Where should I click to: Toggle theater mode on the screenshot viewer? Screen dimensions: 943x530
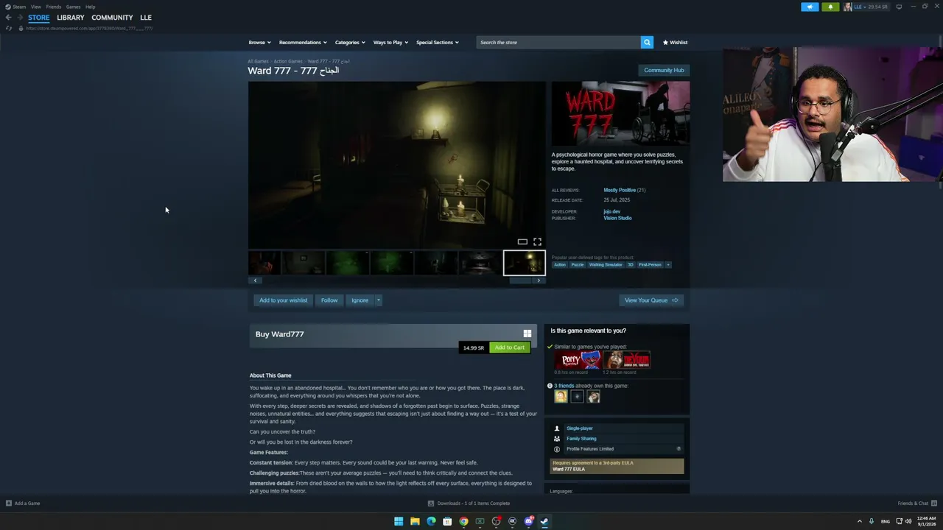(x=522, y=241)
